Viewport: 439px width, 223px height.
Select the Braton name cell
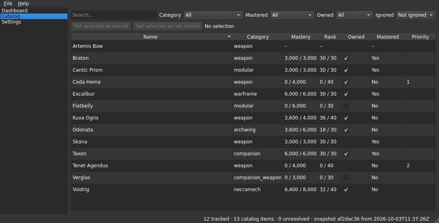point(152,58)
